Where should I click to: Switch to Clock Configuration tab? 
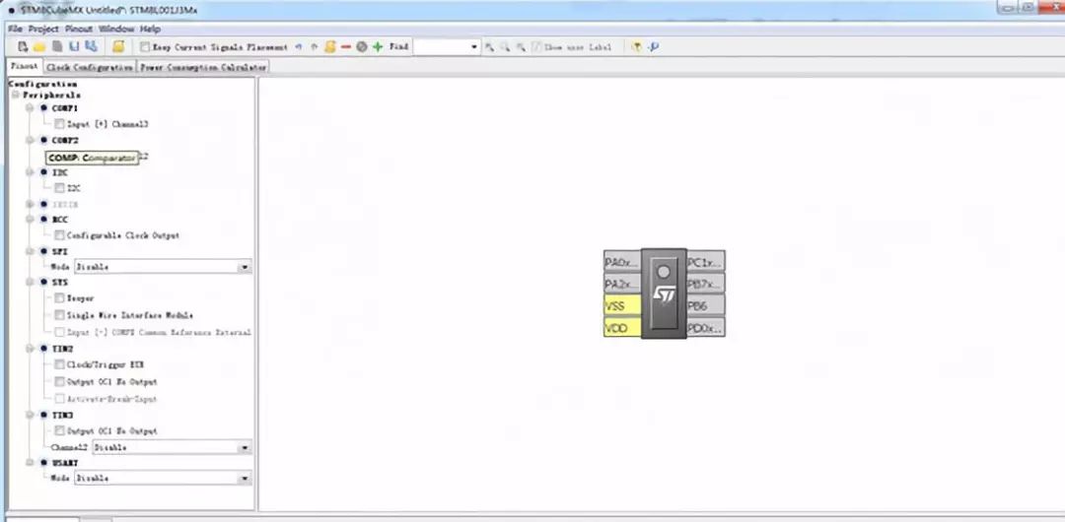[90, 67]
